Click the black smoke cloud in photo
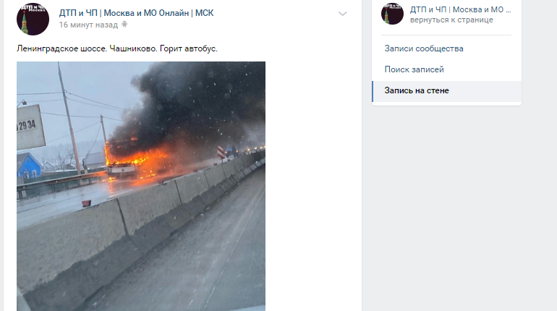557x311 pixels. [x=199, y=101]
